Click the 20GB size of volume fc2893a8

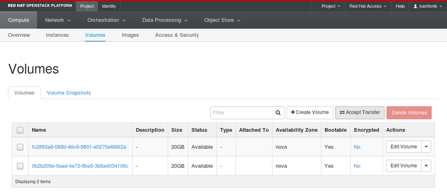[178, 147]
